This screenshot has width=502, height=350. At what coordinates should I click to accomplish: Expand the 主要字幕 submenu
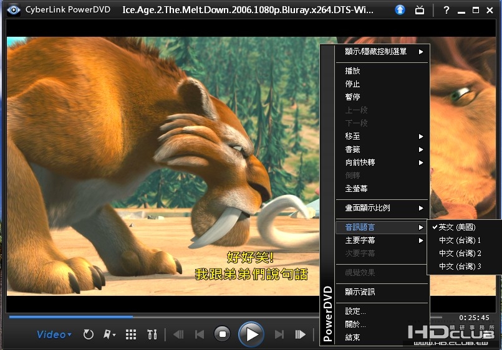pyautogui.click(x=382, y=240)
